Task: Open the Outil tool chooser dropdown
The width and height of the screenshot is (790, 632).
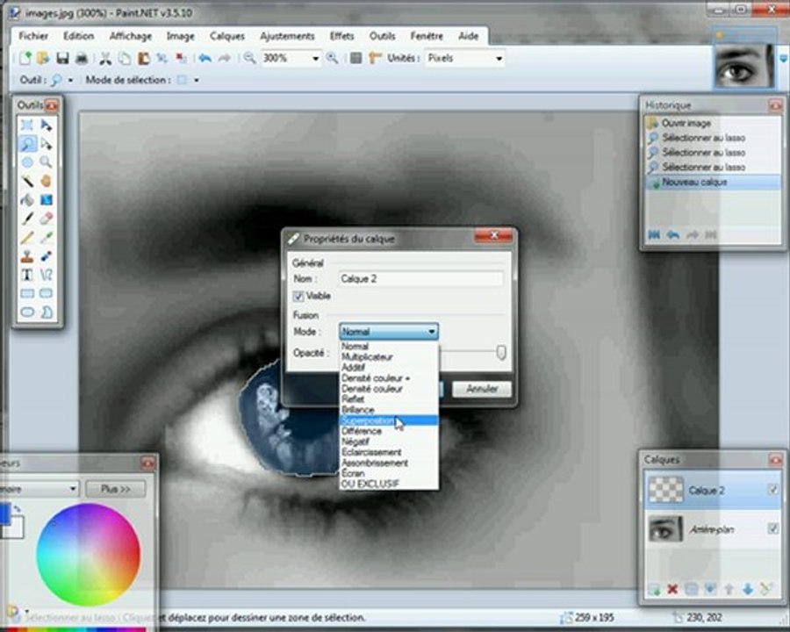Action: (70, 80)
